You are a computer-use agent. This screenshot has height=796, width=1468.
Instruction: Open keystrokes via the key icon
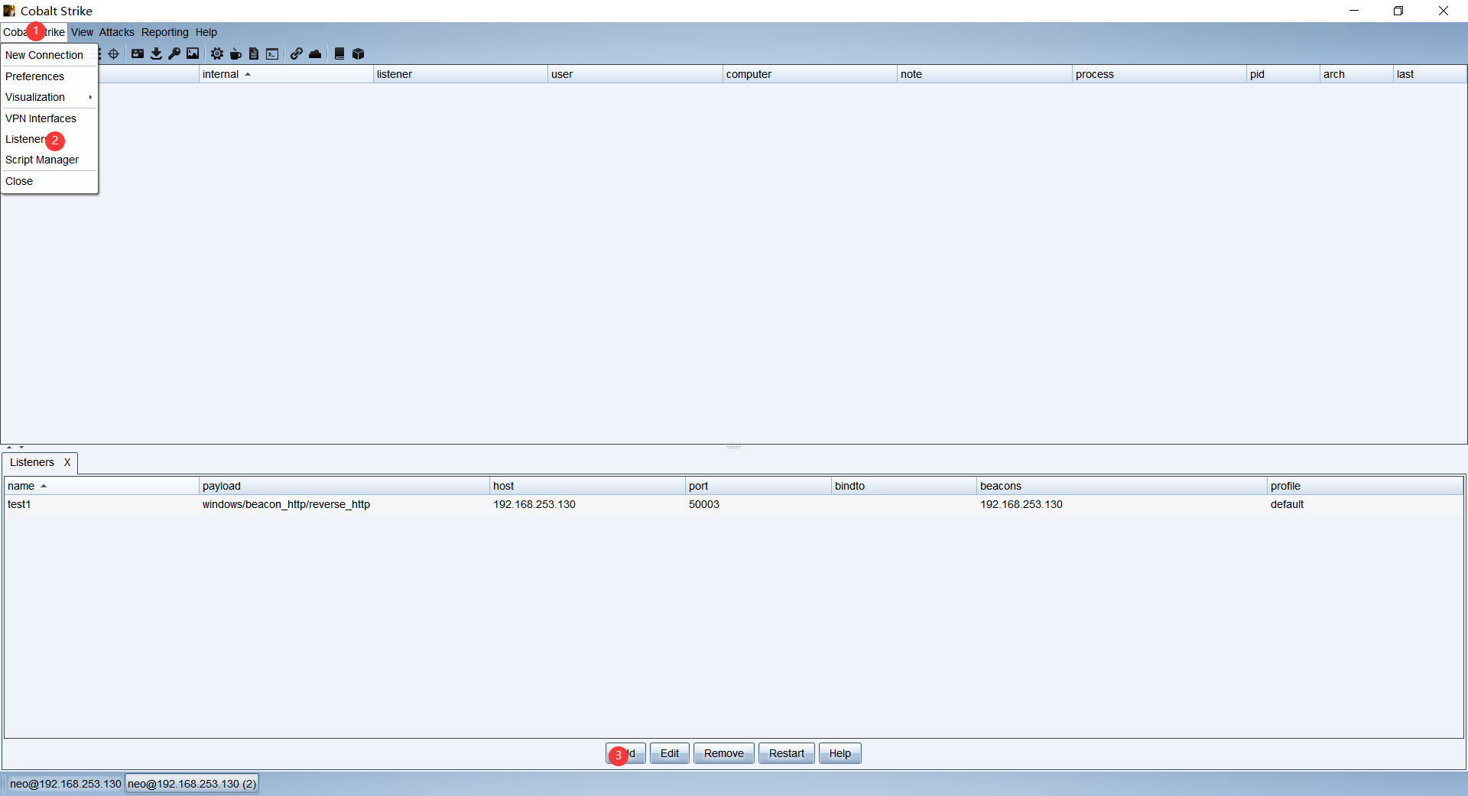coord(174,53)
